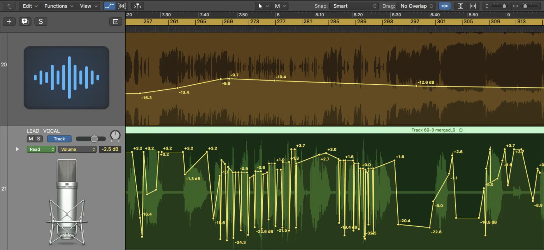Viewport: 544px width, 250px height.
Task: Click the 8:30 time marker
Action: tap(396, 15)
